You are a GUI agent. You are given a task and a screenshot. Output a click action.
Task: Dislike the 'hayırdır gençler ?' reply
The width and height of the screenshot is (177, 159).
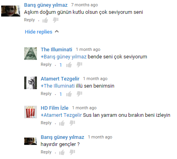pos(72,152)
